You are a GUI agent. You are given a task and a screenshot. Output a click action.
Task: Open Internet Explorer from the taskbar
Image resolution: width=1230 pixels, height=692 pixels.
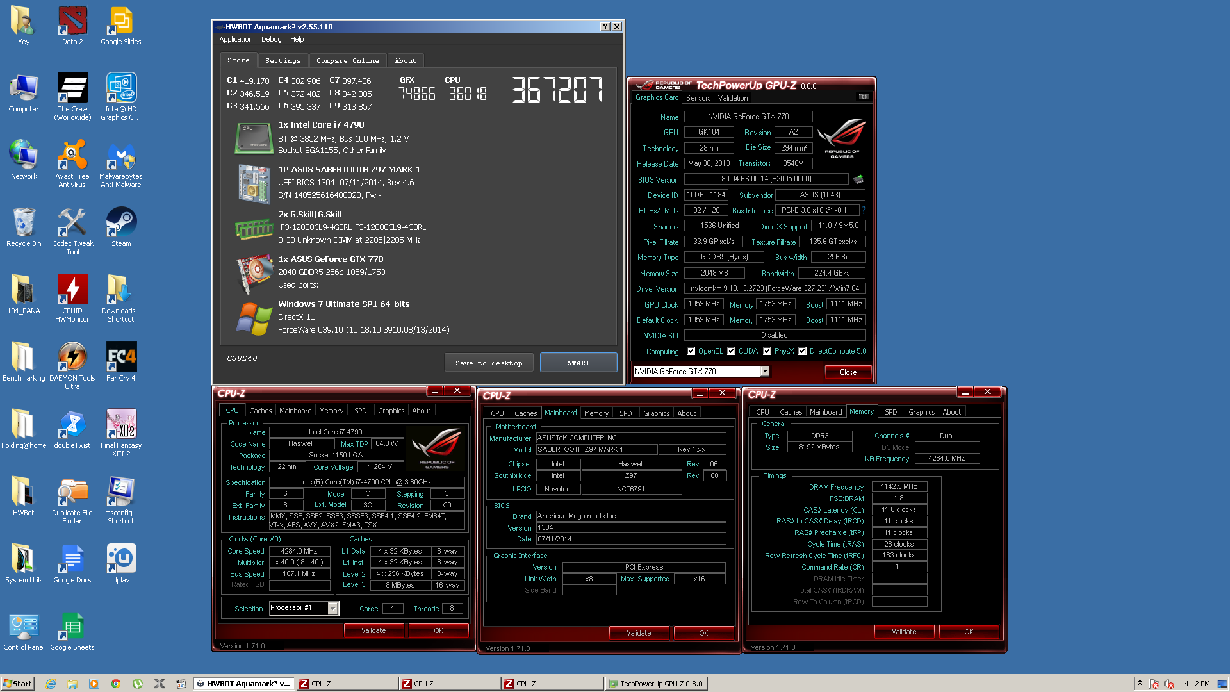click(51, 684)
